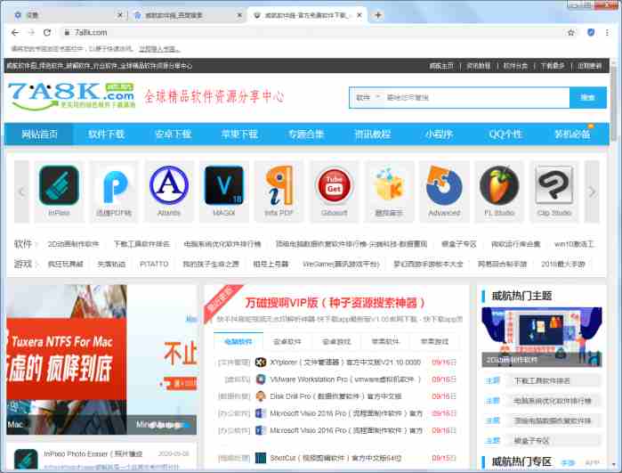Viewport: 622px width, 473px height.
Task: Click the top bar 软件分类 link
Action: click(x=515, y=66)
